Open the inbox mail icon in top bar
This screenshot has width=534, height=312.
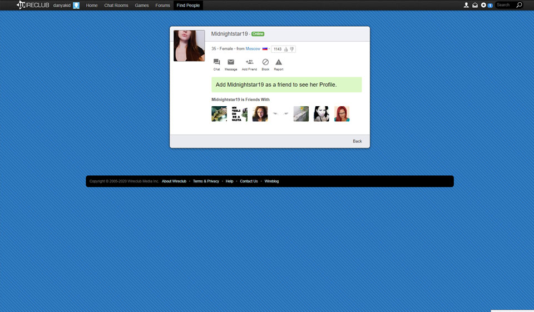(x=475, y=5)
